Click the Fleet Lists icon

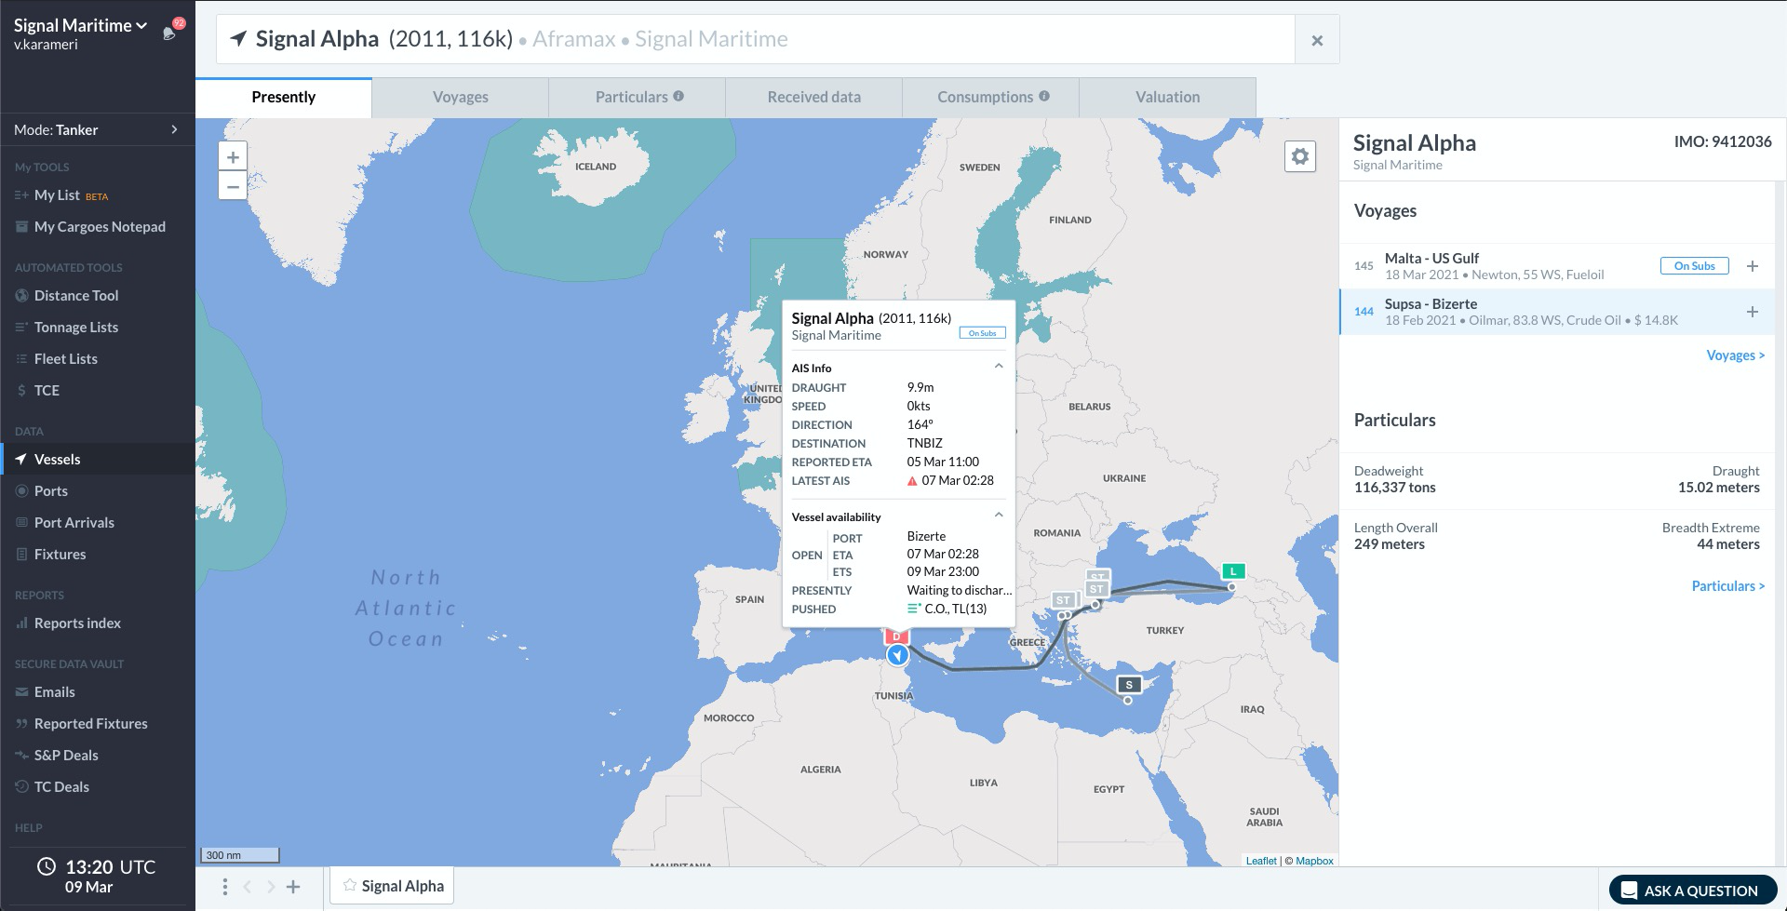pyautogui.click(x=21, y=359)
